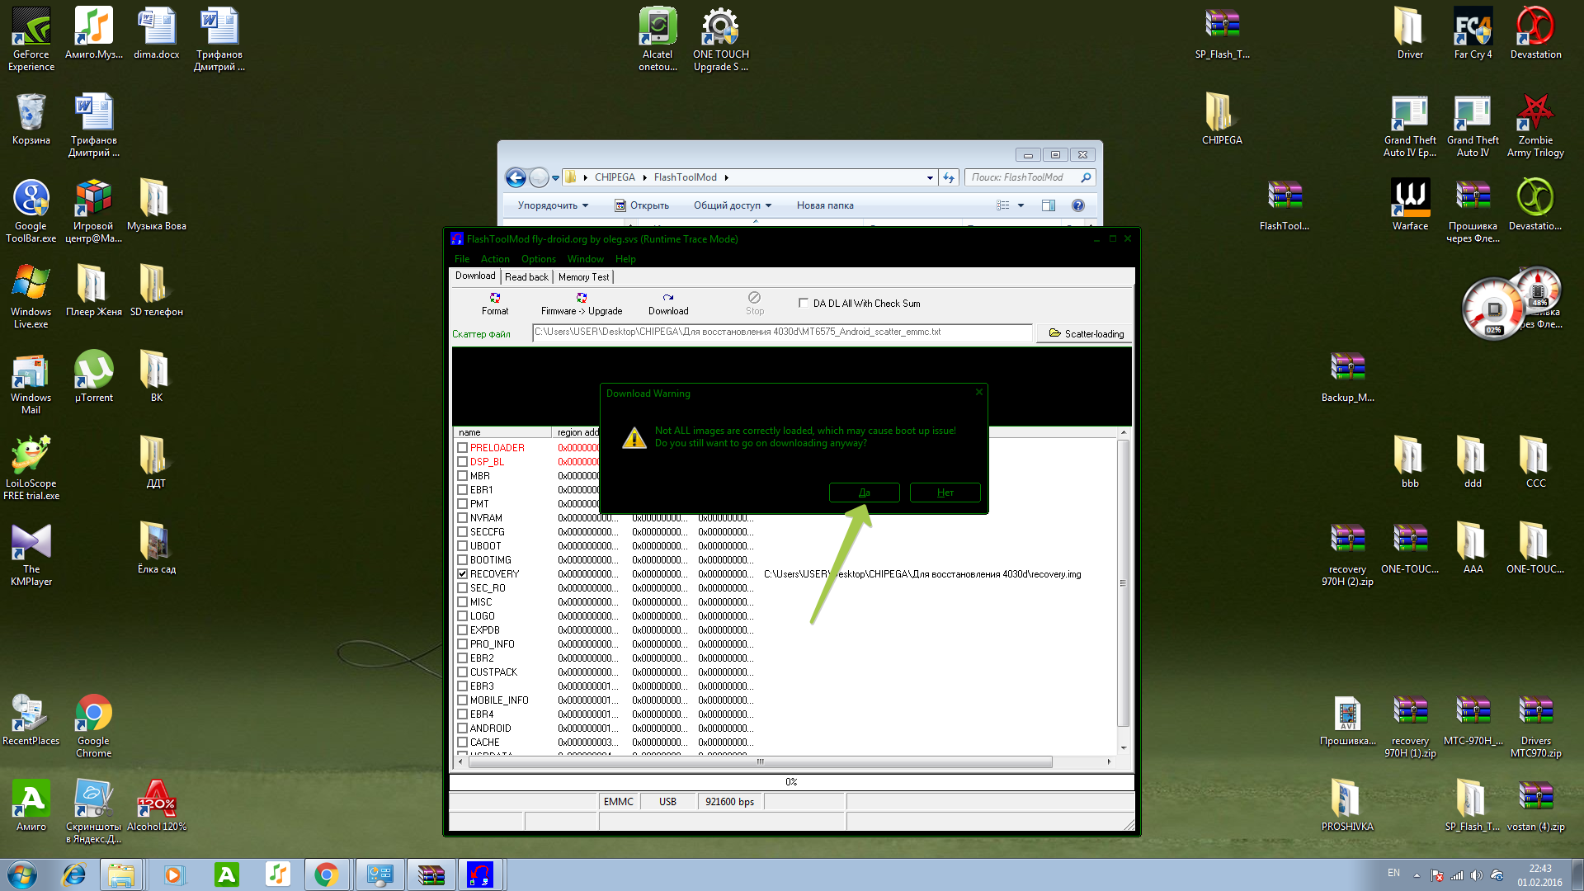Expand the Упорядочить dropdown menu

pyautogui.click(x=553, y=205)
